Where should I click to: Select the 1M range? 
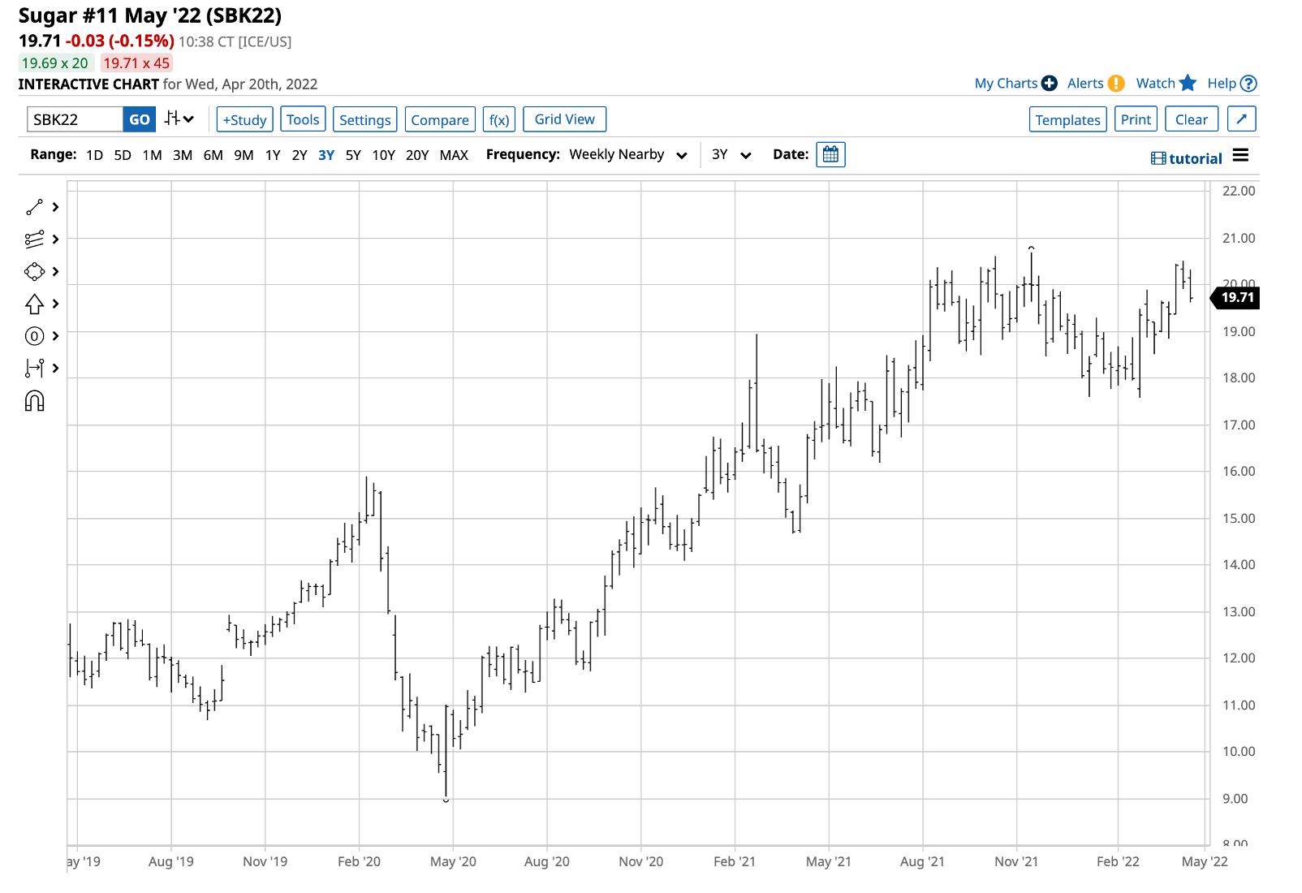(x=152, y=154)
